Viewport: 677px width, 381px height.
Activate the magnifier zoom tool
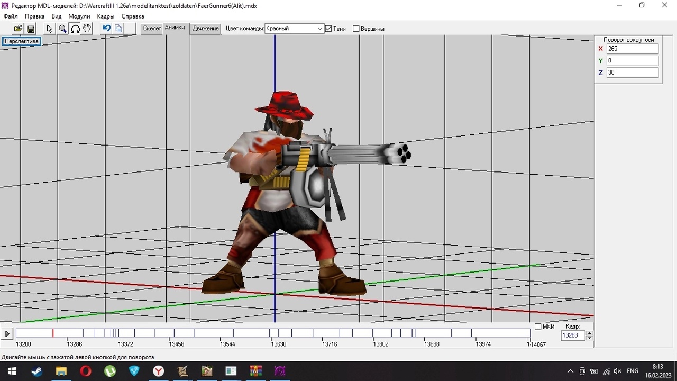pos(62,29)
